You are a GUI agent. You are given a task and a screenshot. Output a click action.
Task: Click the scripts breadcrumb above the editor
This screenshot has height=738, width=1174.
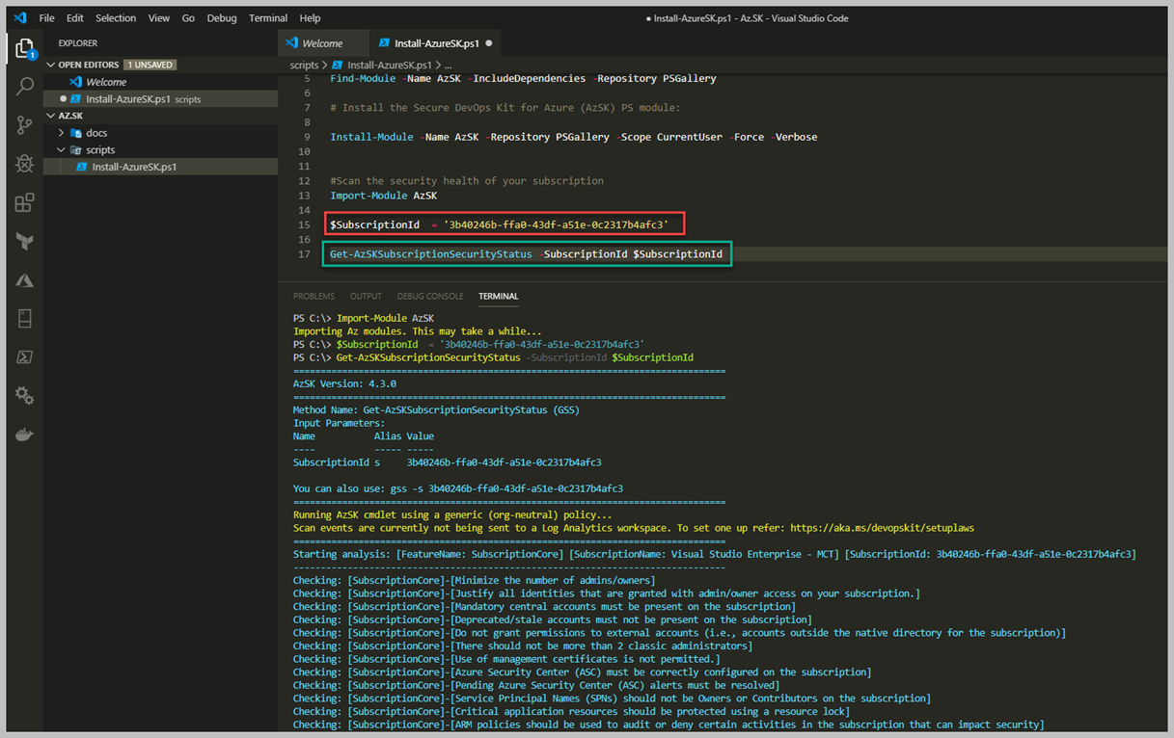(x=304, y=66)
